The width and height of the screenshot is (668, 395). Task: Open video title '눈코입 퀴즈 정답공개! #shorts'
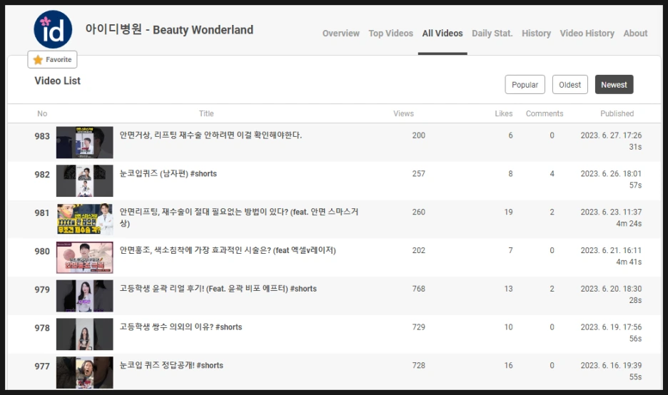[x=171, y=365]
